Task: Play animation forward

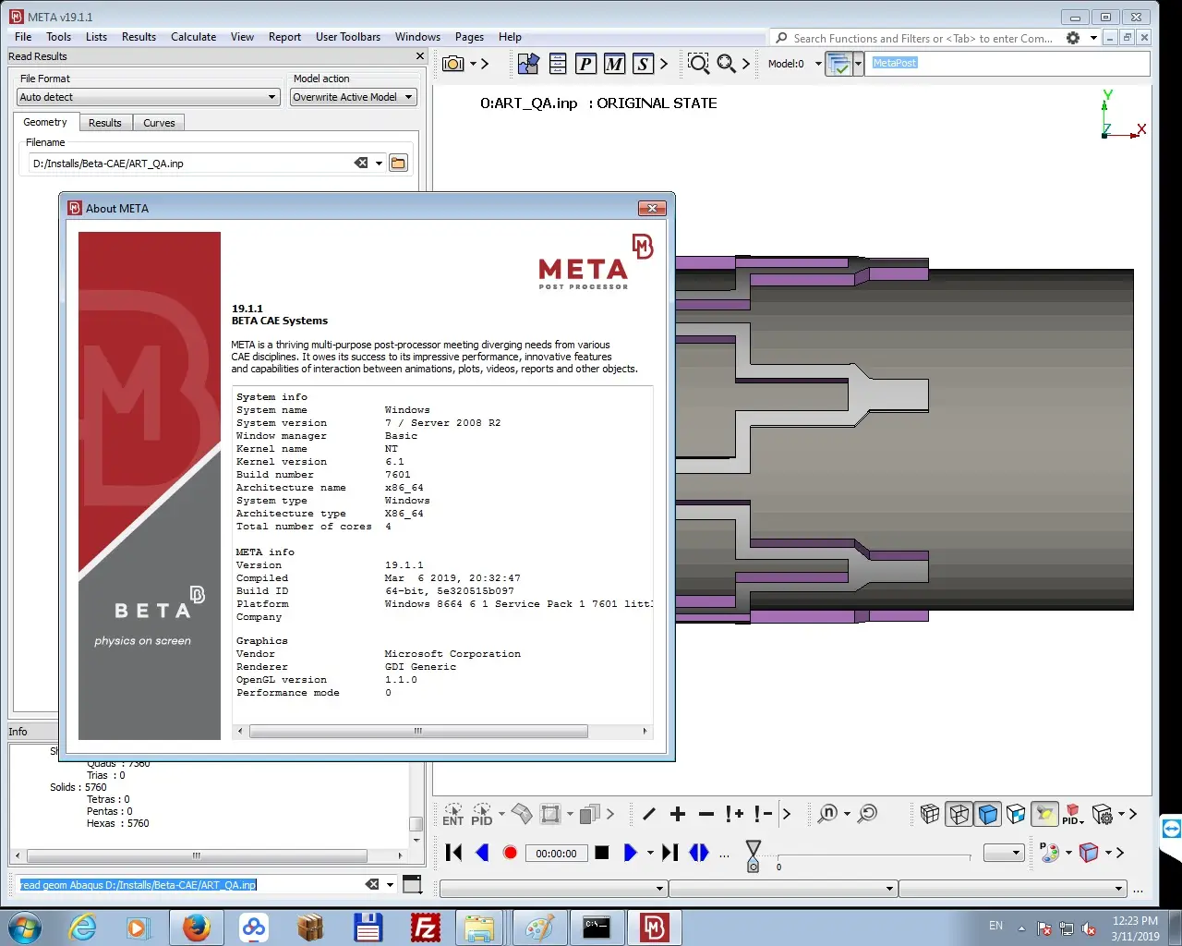Action: 630,853
